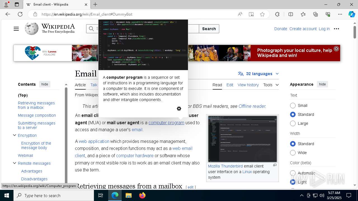Go back using the browser back arrow

pos(8,14)
